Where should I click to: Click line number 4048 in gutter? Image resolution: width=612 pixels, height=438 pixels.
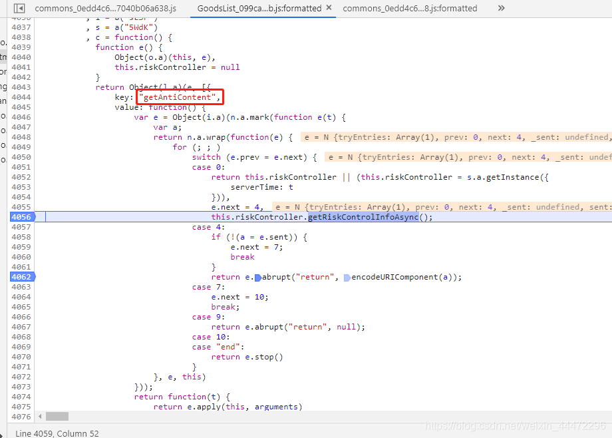coord(21,137)
